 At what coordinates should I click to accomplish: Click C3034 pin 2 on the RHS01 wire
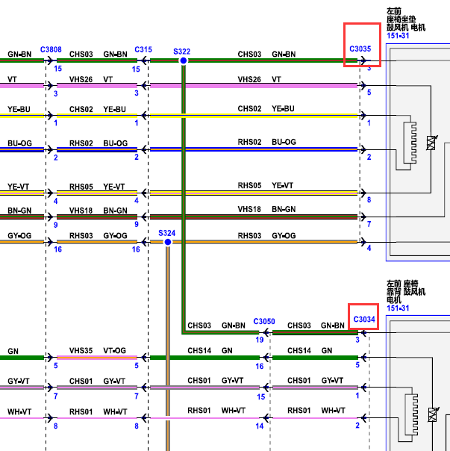point(357,426)
